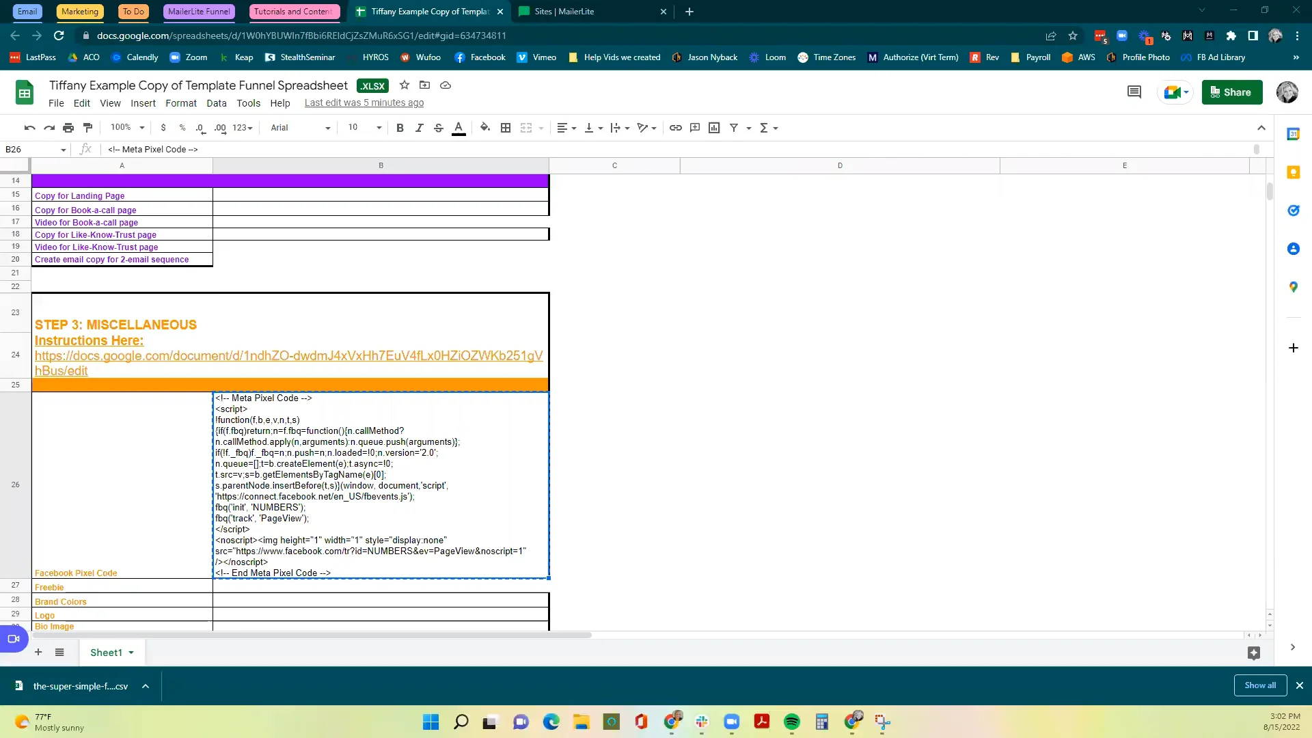Open Google Keep in side panel
Screen dimensions: 1312x738
[x=1293, y=172]
